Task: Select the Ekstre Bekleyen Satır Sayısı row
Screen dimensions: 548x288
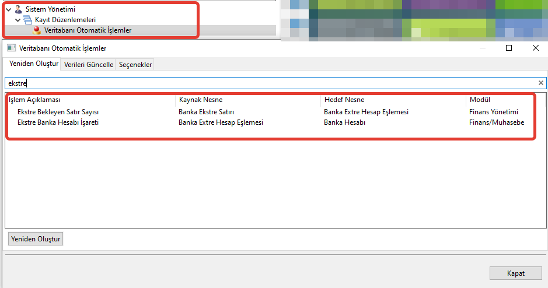Action: (58, 112)
